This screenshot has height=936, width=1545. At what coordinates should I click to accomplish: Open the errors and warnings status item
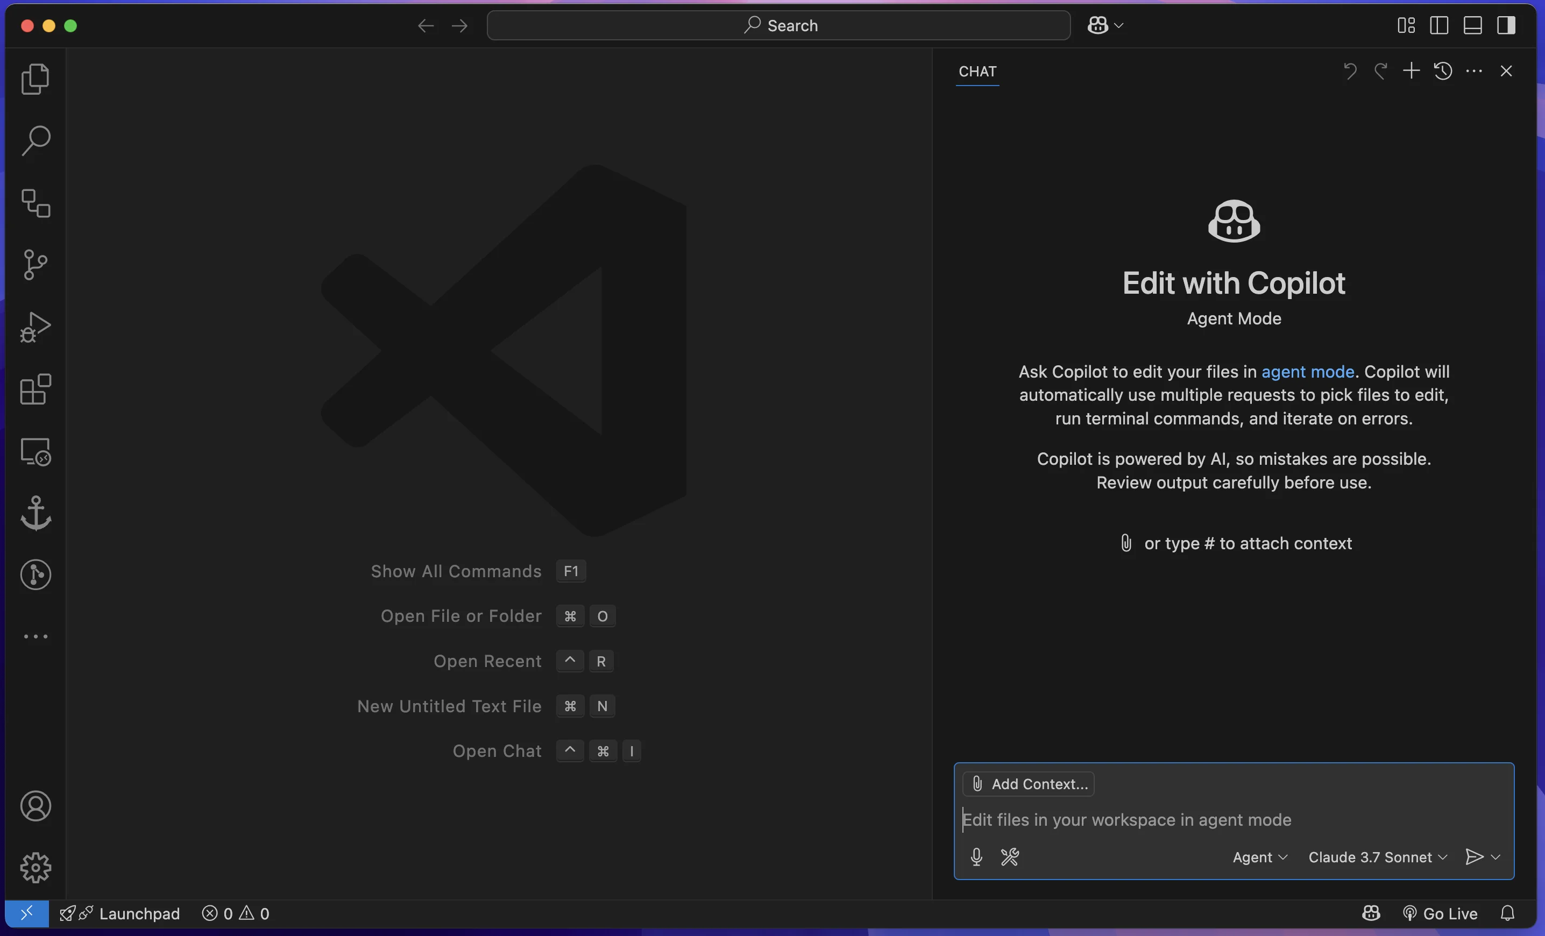click(x=236, y=913)
